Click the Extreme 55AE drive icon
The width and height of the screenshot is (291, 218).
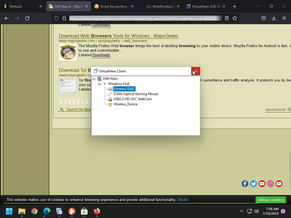[x=110, y=89]
